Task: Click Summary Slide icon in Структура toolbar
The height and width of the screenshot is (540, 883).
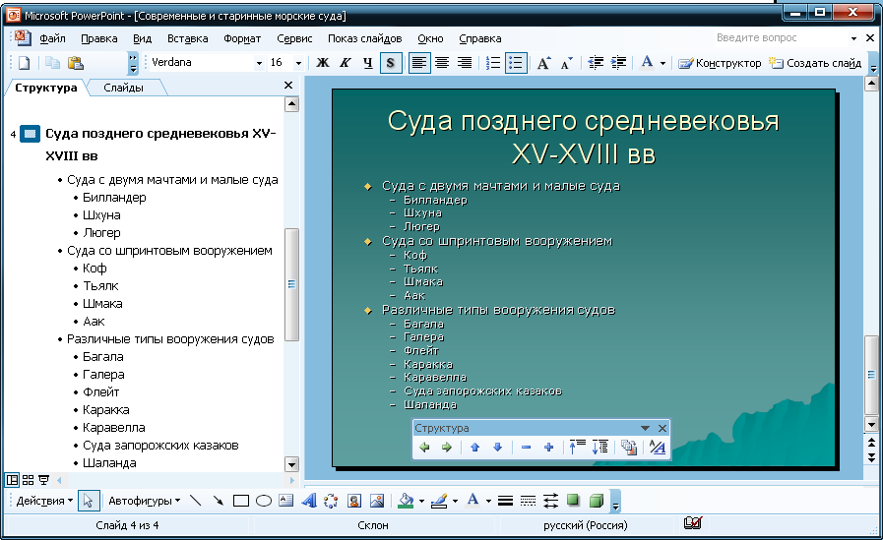Action: (x=629, y=448)
